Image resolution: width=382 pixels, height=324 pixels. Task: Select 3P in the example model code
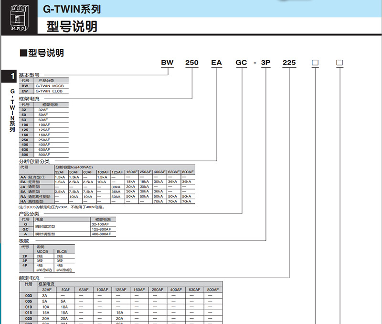(265, 63)
